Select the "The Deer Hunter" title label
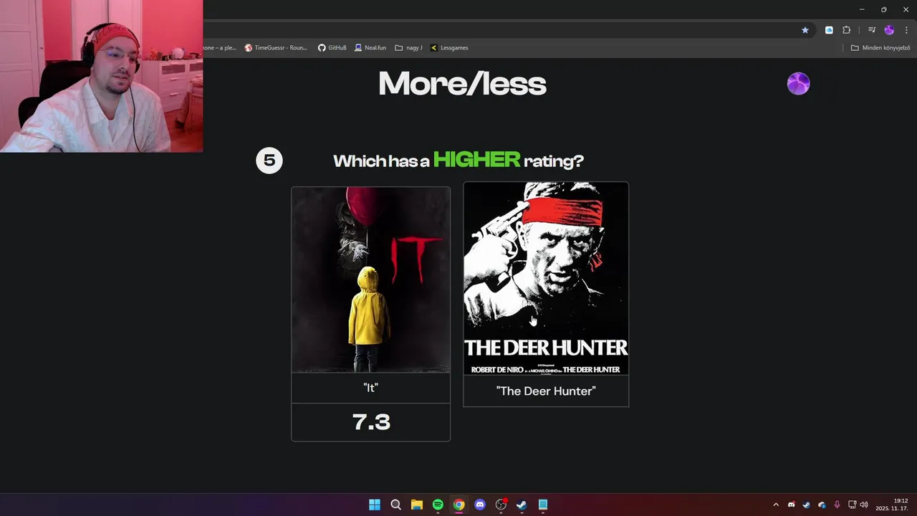This screenshot has height=516, width=917. (546, 391)
